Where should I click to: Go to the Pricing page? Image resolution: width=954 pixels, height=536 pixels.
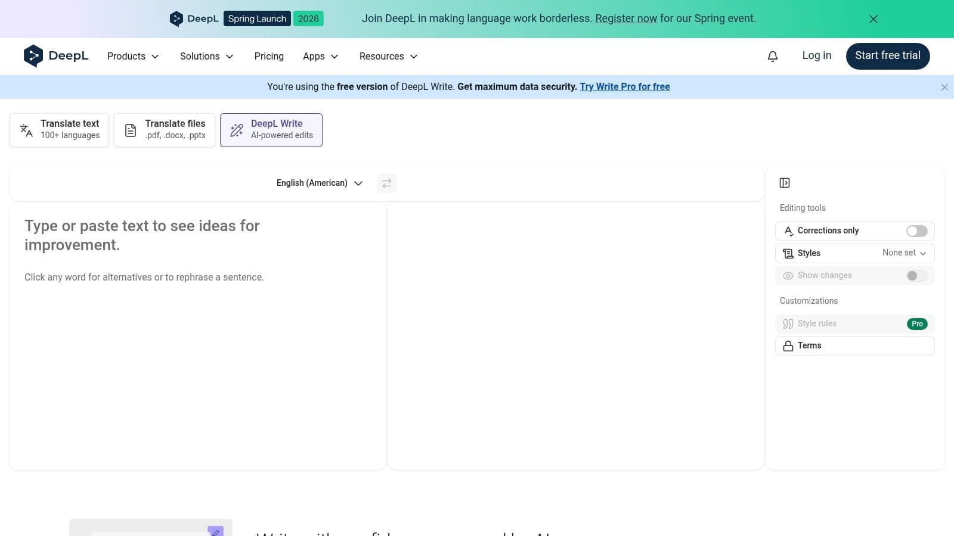coord(269,56)
